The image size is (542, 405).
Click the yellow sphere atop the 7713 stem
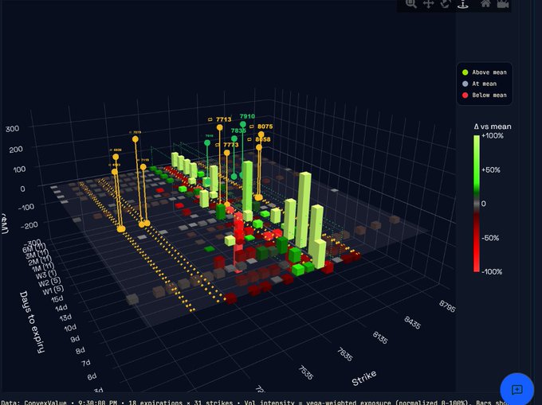tap(219, 127)
